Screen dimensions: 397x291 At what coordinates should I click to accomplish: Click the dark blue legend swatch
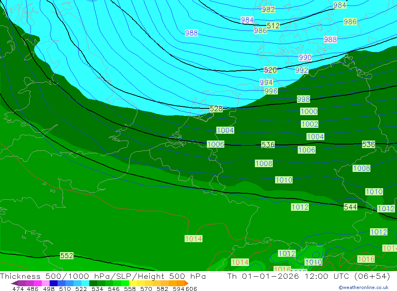[x=54, y=283]
